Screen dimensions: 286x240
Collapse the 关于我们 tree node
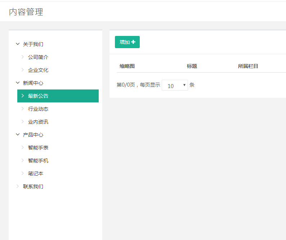click(18, 44)
